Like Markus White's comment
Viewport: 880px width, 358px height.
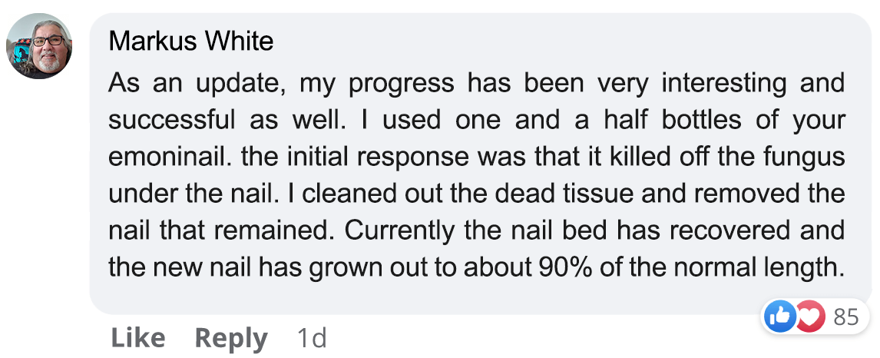138,338
